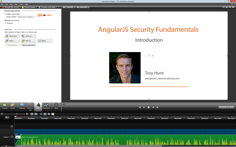The width and height of the screenshot is (236, 147).
Task: Jump to previous clip in preview
Action: point(140,107)
